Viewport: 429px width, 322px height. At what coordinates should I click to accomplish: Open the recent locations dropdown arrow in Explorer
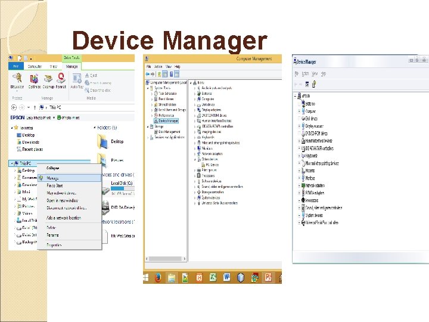29,107
